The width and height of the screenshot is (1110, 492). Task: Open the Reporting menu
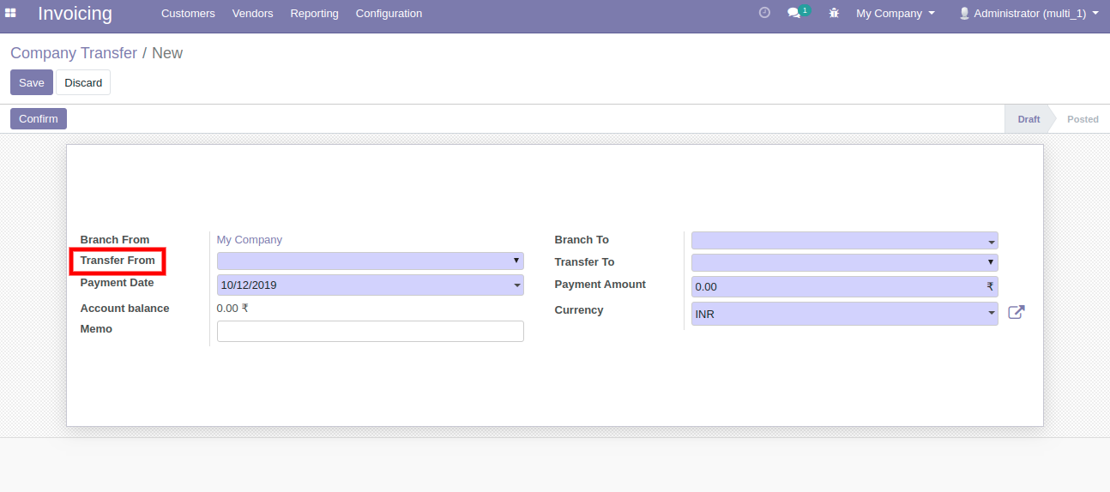coord(314,14)
